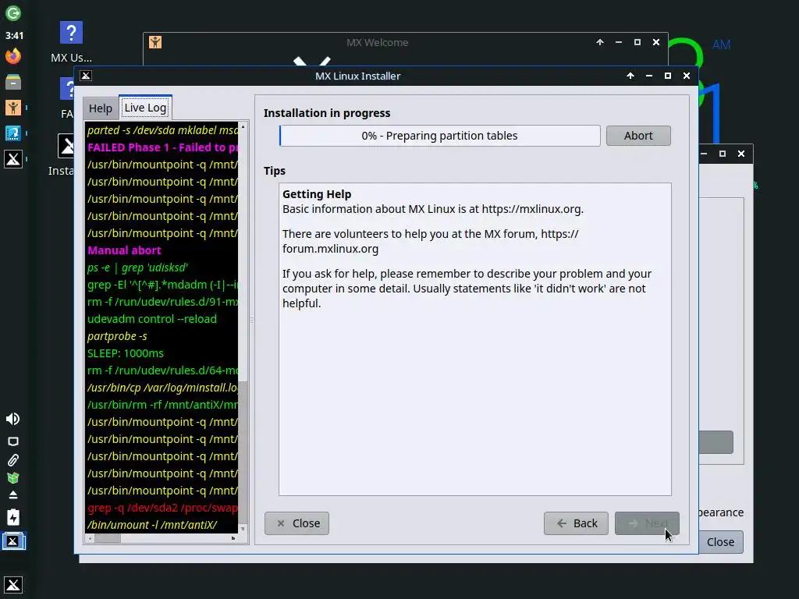Click the "ps -e | grep 'udisksd'" log line

coord(137,268)
